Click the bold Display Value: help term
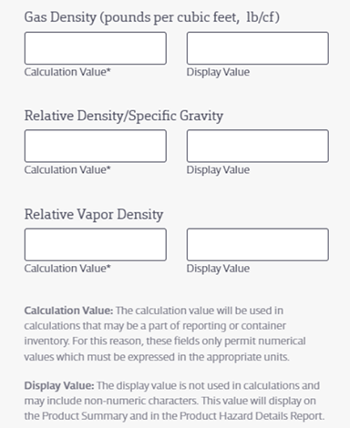350x428 pixels. pyautogui.click(x=59, y=385)
